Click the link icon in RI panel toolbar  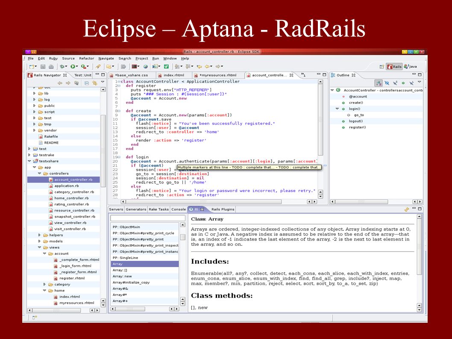(406, 209)
